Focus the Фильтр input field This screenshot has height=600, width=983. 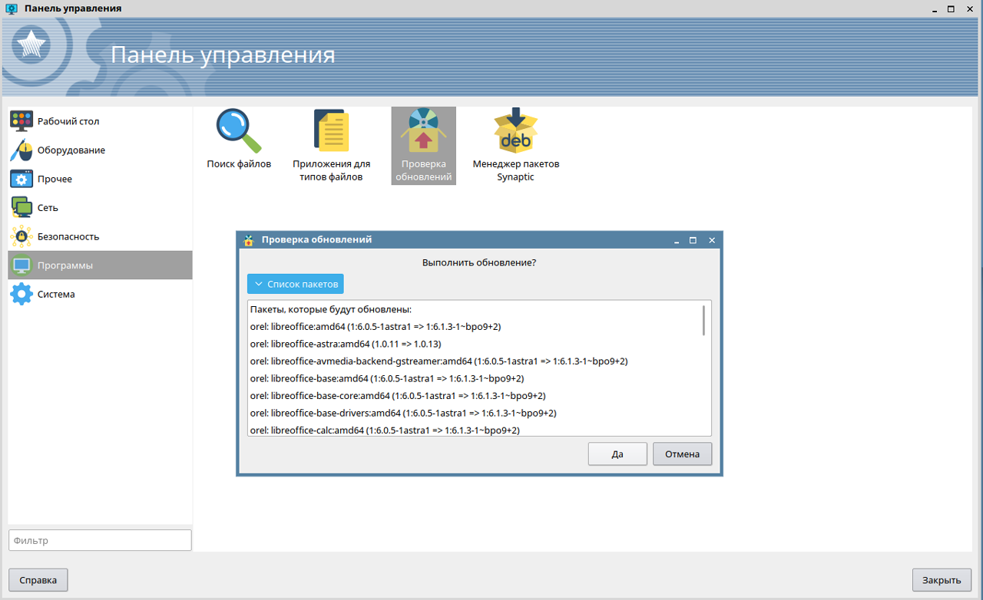[x=100, y=540]
